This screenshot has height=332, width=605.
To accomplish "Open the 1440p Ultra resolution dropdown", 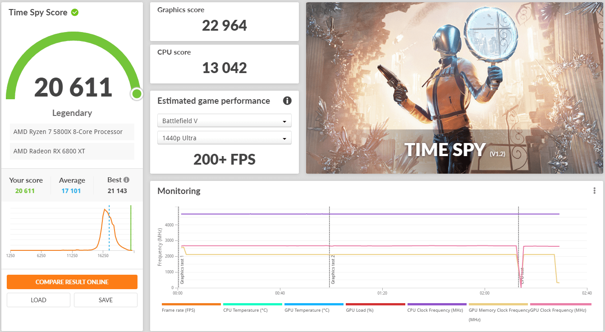I will pos(225,138).
